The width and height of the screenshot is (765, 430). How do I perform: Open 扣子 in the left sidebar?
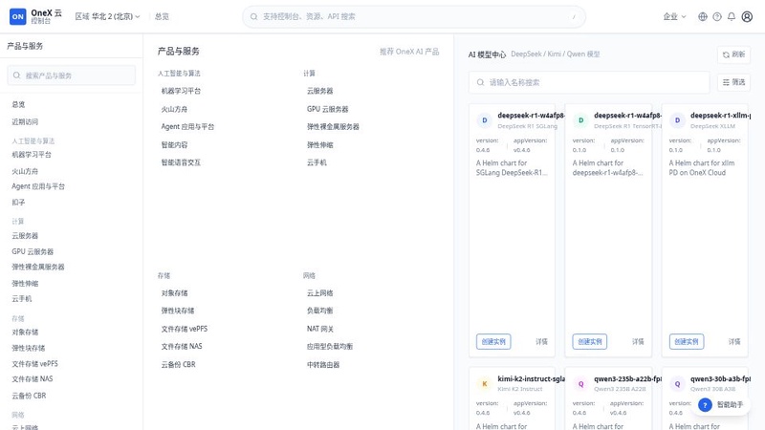click(18, 203)
